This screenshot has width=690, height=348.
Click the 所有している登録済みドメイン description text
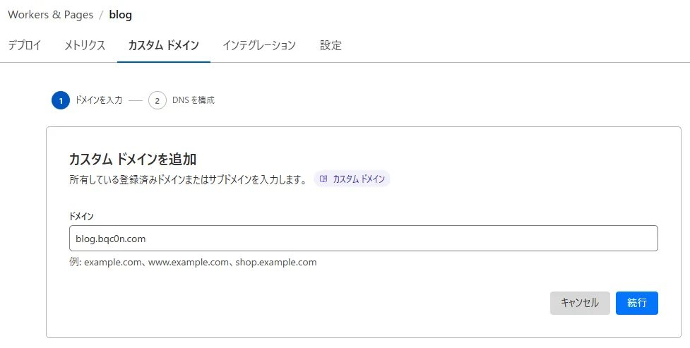pyautogui.click(x=188, y=179)
